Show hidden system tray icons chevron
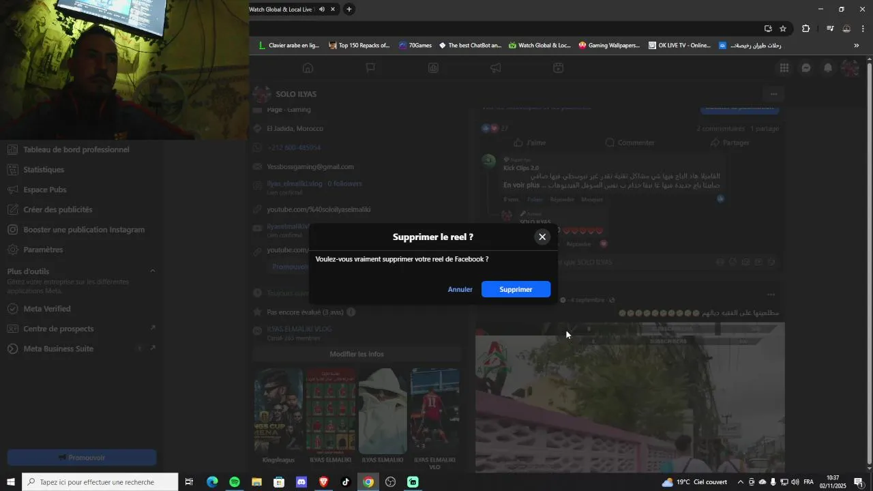Screen dimensions: 873x491 (741, 482)
